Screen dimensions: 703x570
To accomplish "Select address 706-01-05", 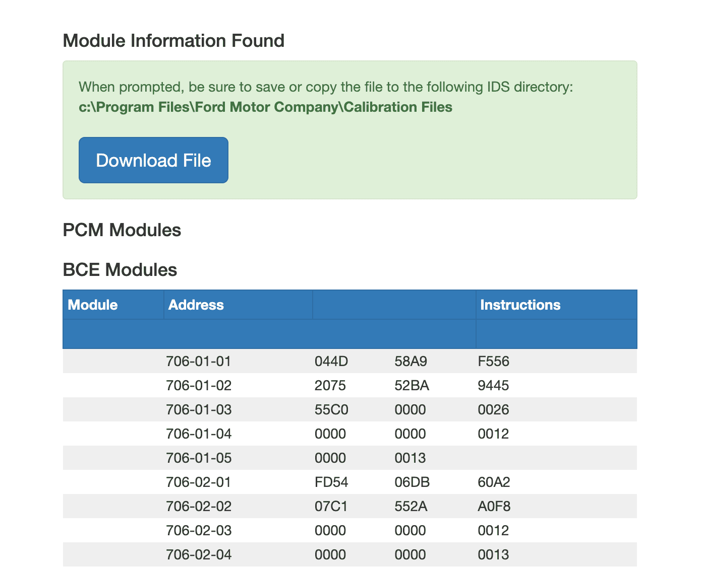I will point(199,458).
